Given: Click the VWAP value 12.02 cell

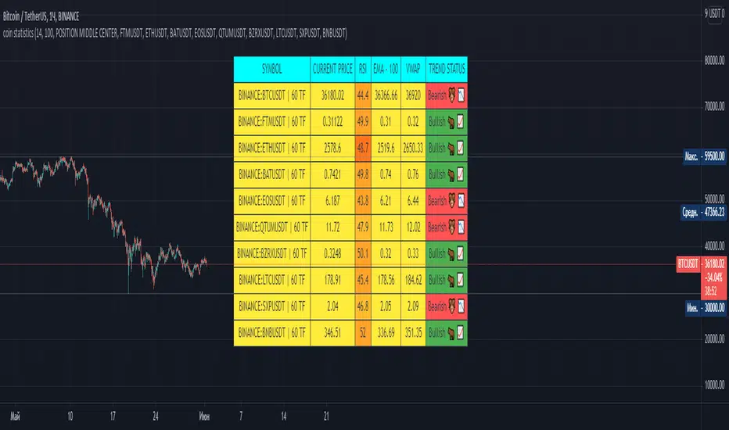Looking at the screenshot, I should [413, 228].
